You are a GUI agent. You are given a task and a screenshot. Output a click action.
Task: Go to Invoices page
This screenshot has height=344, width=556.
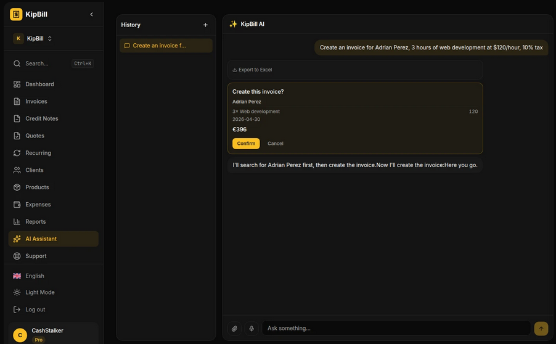point(53,102)
